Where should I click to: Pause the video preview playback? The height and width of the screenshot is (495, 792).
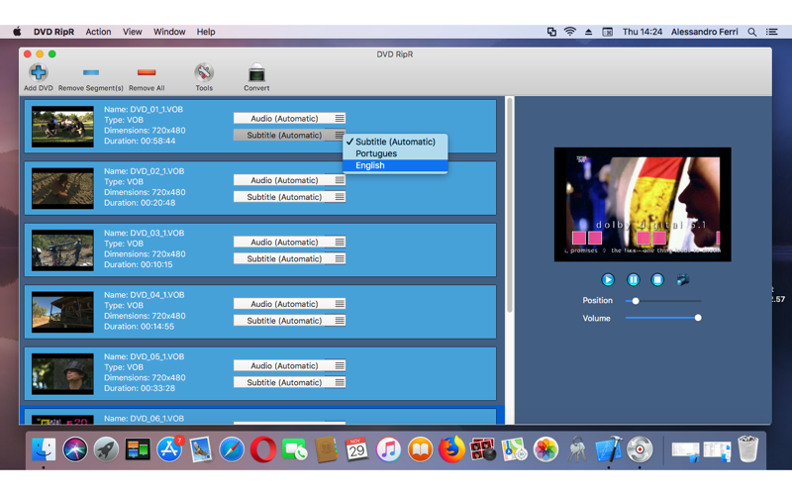(634, 280)
